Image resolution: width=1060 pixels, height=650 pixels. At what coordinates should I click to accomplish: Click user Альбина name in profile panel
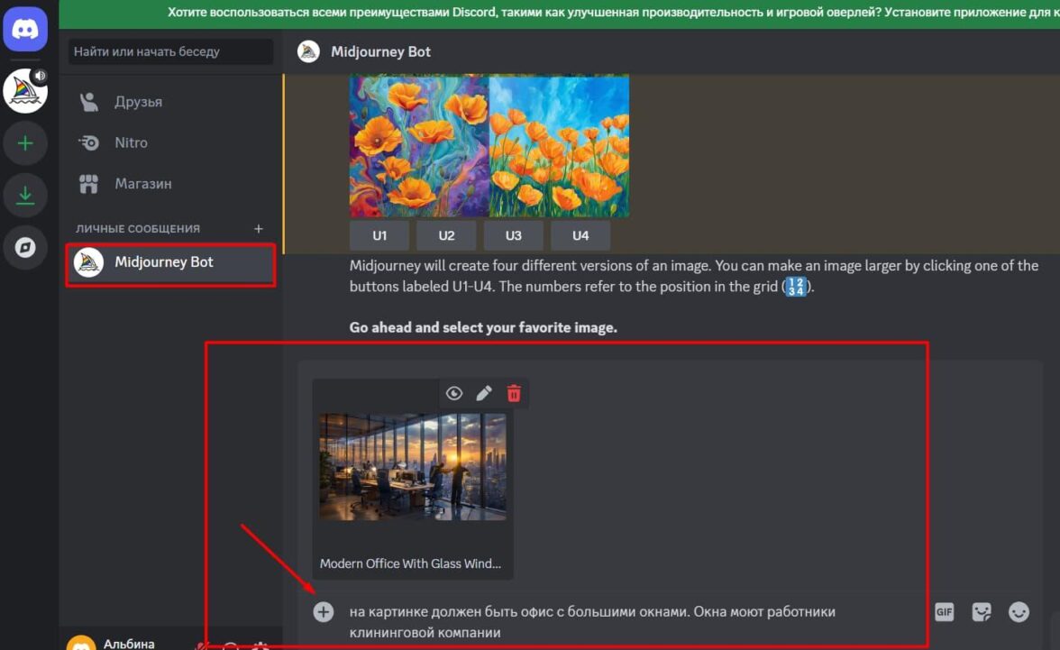(x=128, y=643)
